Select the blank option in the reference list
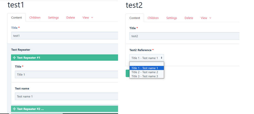 147,64
